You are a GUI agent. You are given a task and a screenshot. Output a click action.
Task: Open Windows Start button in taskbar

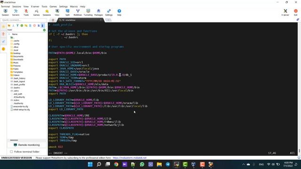click(90, 164)
